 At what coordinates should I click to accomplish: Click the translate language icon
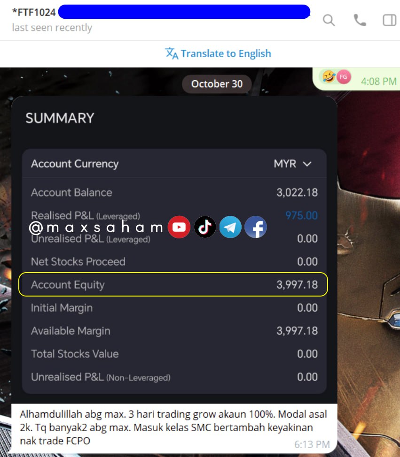pos(172,53)
